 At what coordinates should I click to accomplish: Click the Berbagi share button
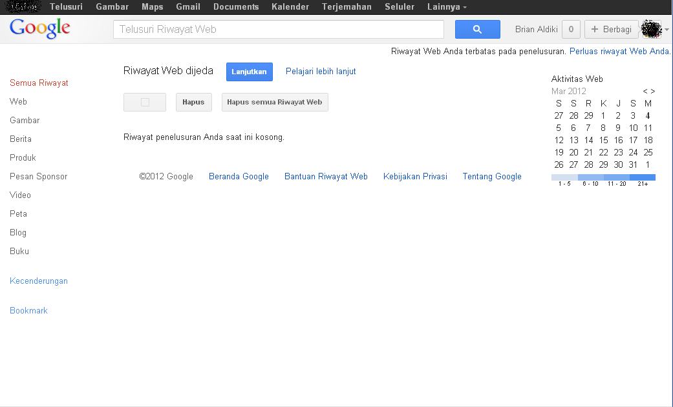tap(611, 29)
